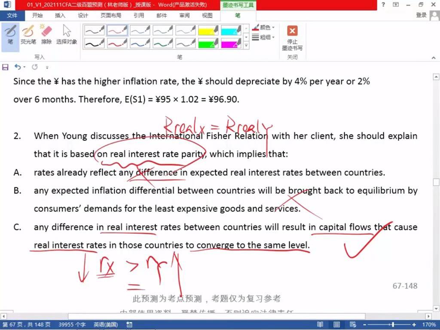The height and width of the screenshot is (330, 440).
Task: Customize the quick access toolbar dropdown
Action: tap(47, 67)
